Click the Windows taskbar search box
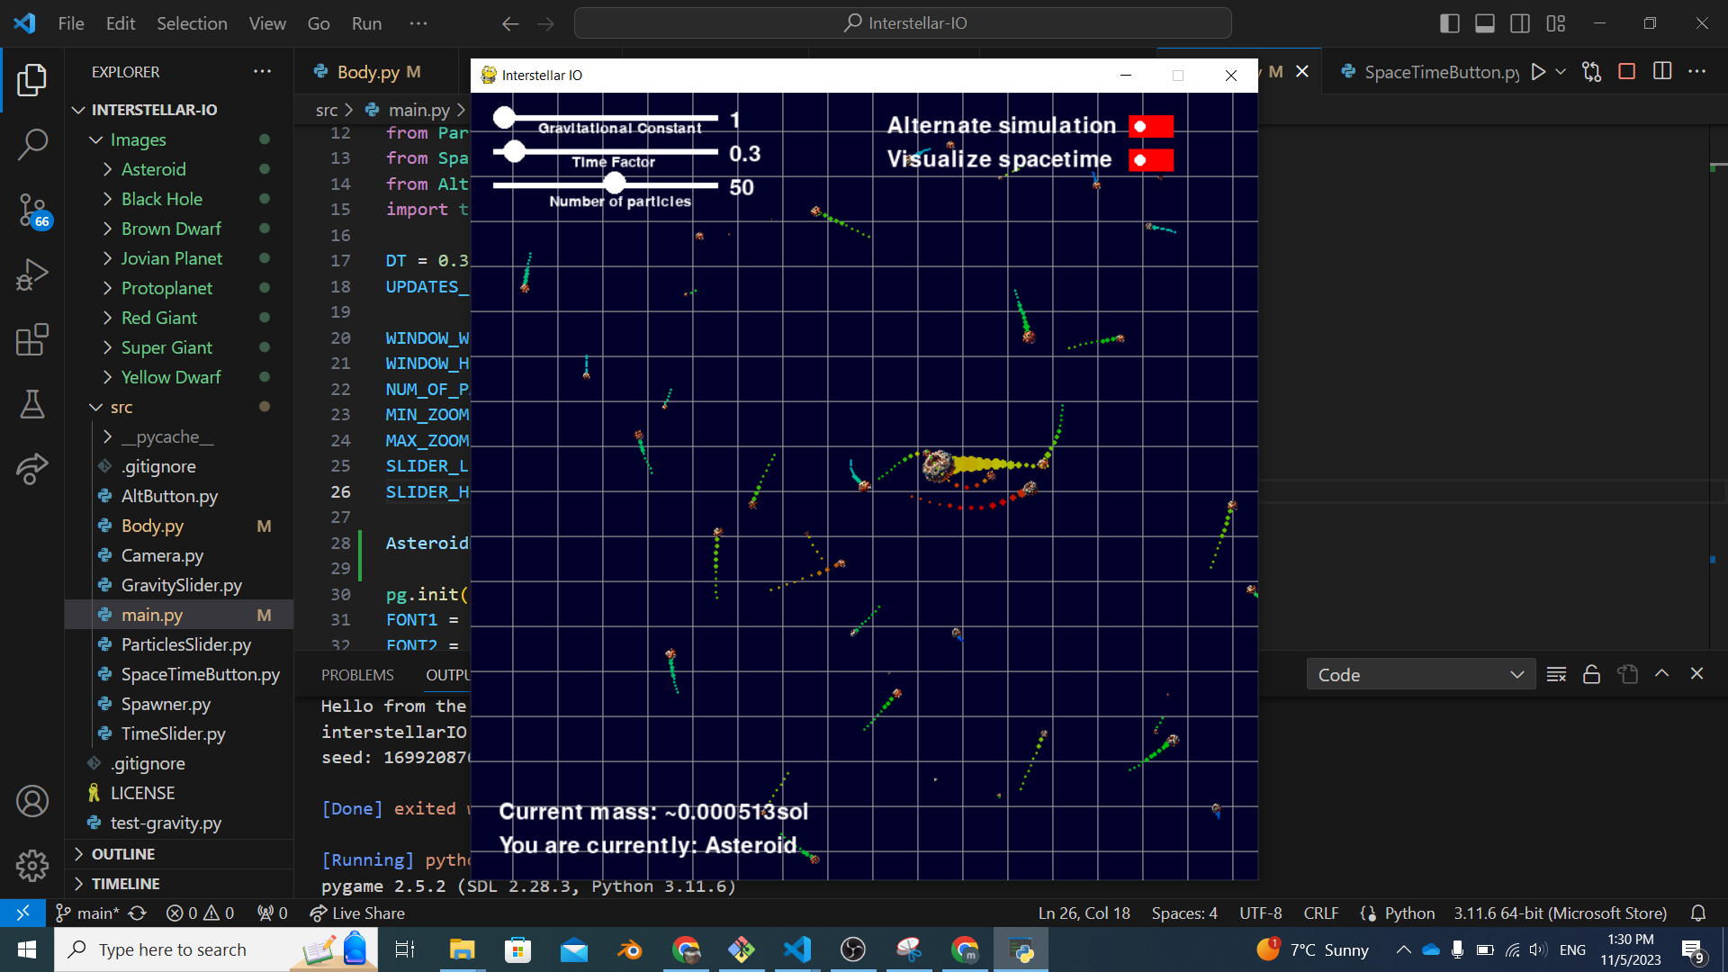 [173, 950]
